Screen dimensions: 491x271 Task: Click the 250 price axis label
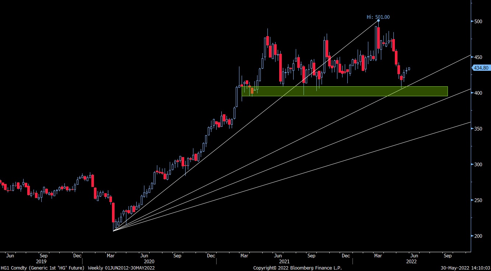click(478, 200)
